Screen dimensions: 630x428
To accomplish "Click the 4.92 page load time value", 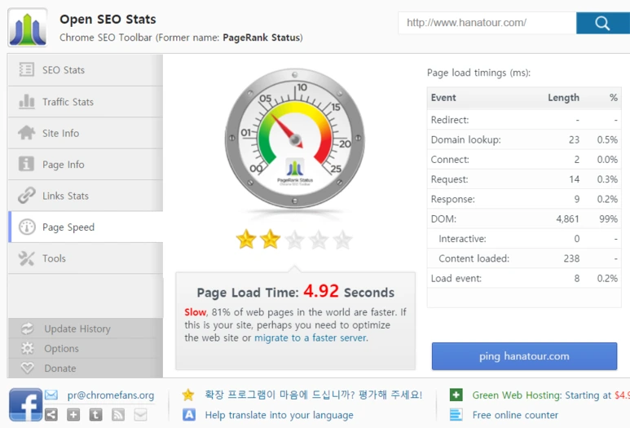I will (321, 291).
